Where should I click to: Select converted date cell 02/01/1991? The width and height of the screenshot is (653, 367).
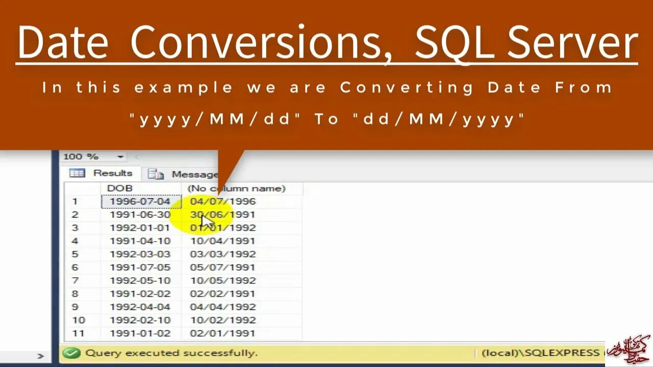coord(242,334)
